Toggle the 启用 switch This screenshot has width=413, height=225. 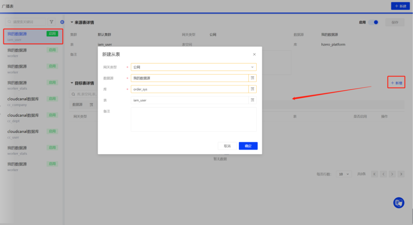373,23
